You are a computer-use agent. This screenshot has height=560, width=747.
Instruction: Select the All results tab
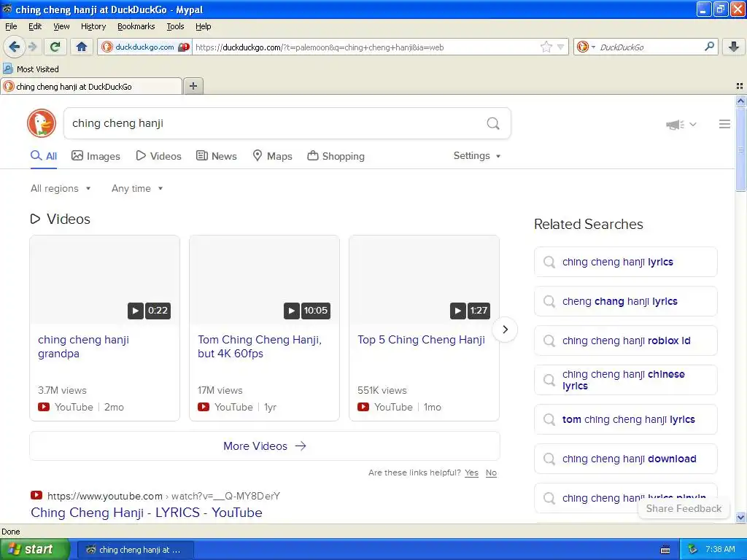coord(44,156)
